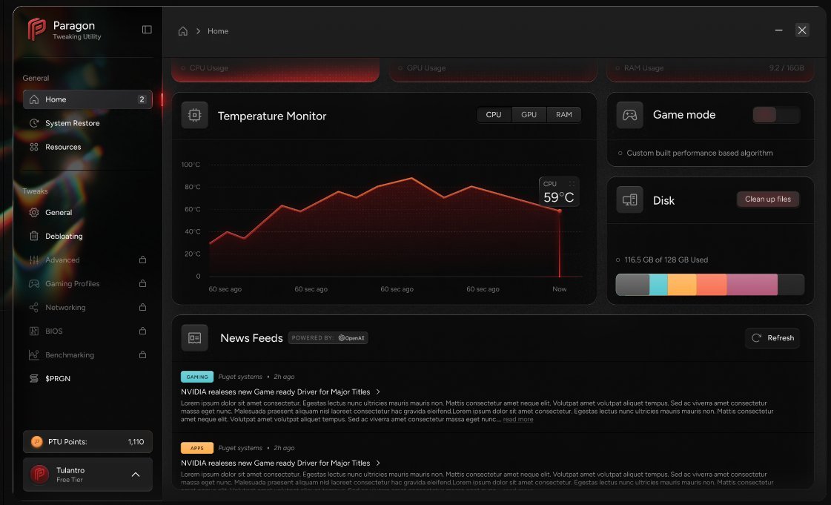Click the lock icon beside Benchmarking
The width and height of the screenshot is (831, 505).
142,354
